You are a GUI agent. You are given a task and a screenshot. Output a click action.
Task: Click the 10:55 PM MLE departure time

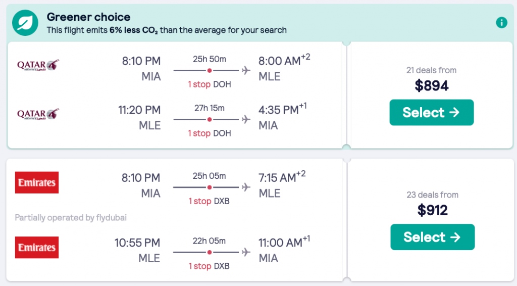pos(137,243)
